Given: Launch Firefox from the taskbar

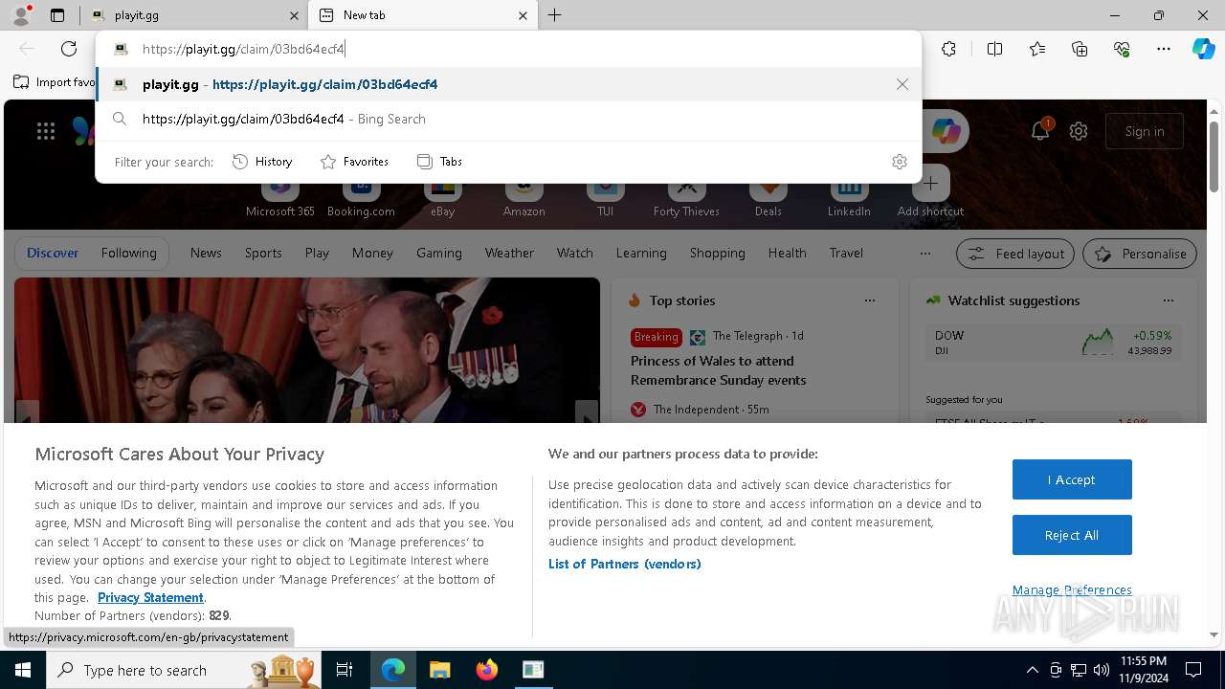Looking at the screenshot, I should 487,670.
